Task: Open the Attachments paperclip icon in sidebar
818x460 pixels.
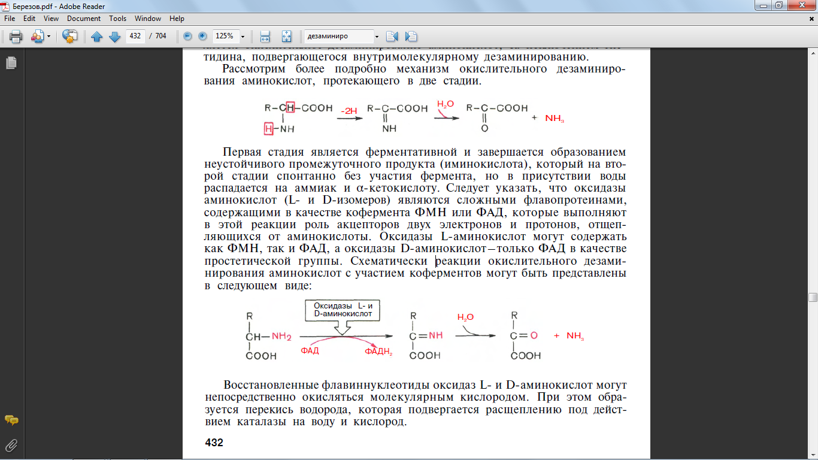Action: pyautogui.click(x=11, y=445)
